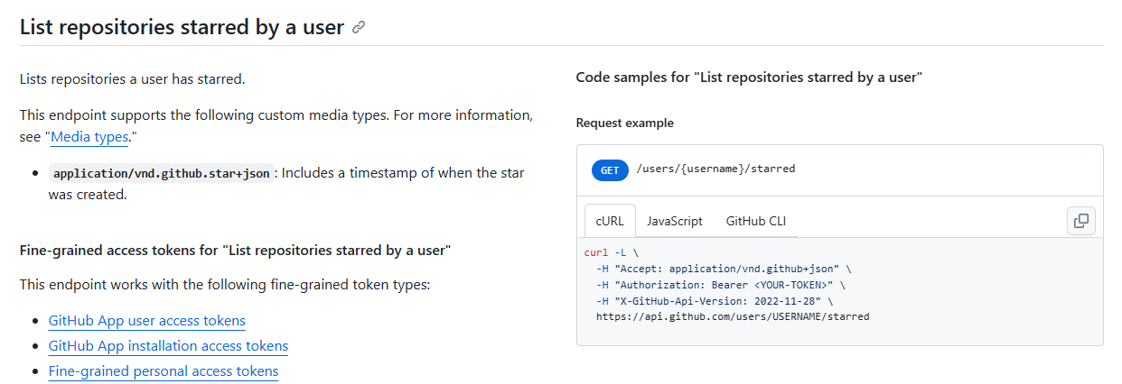Click the 'Request example' label

(624, 123)
